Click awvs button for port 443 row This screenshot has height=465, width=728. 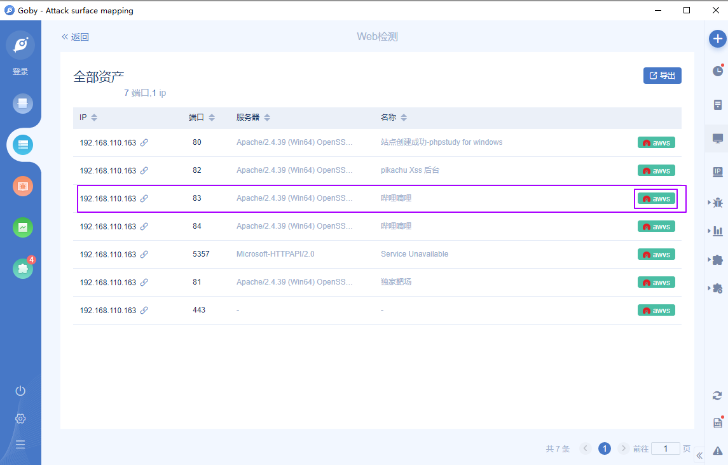[x=656, y=310]
